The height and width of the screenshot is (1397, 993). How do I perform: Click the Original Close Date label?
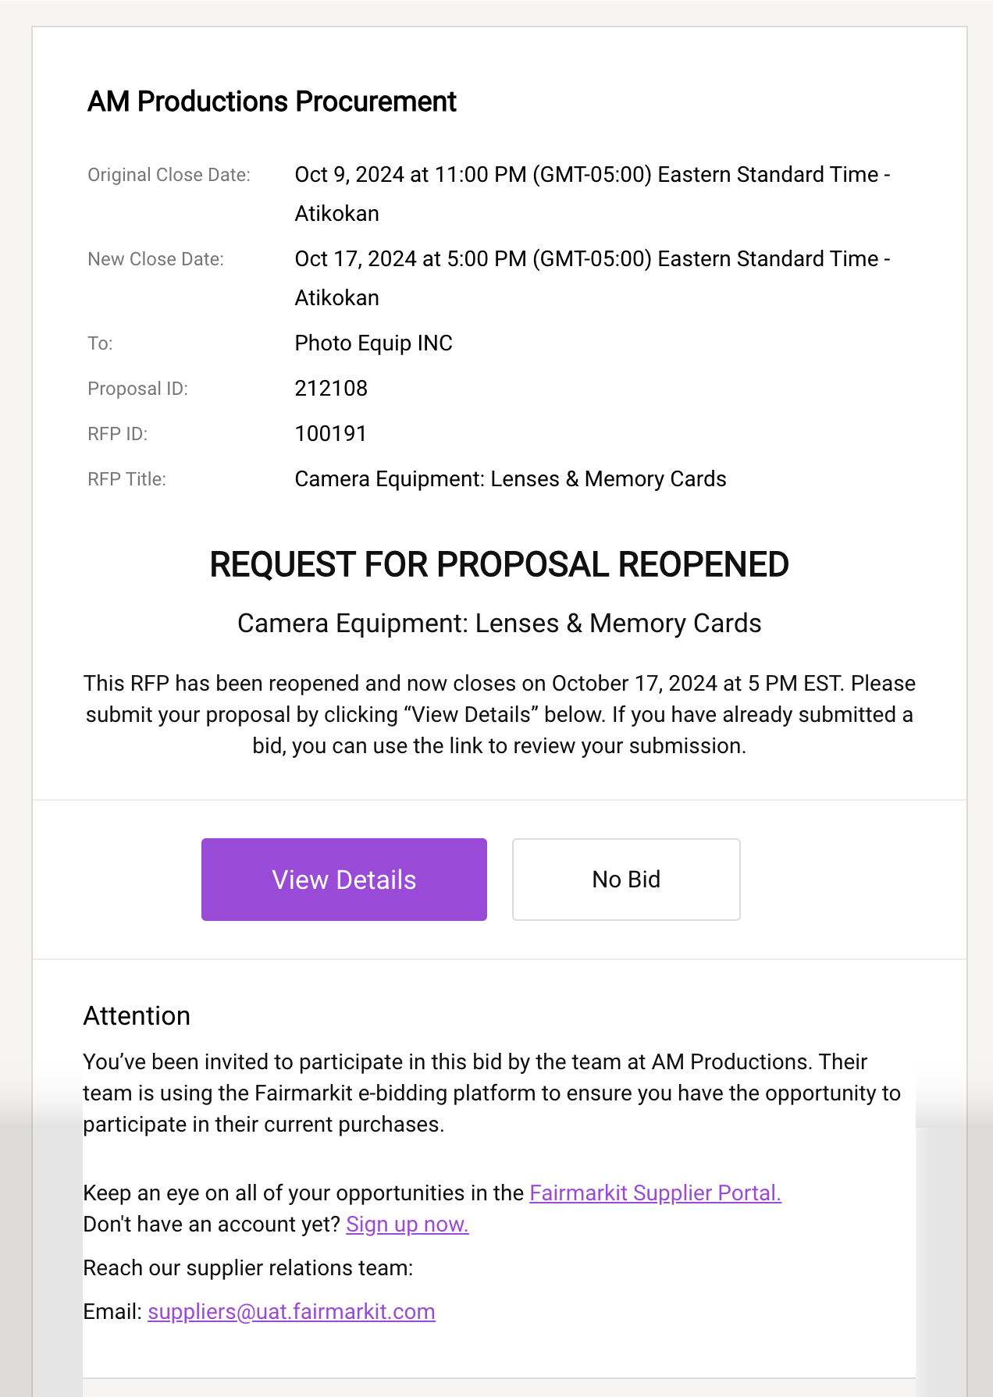pyautogui.click(x=169, y=175)
